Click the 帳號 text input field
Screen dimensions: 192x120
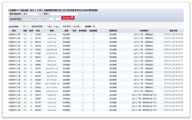[x=64, y=14]
